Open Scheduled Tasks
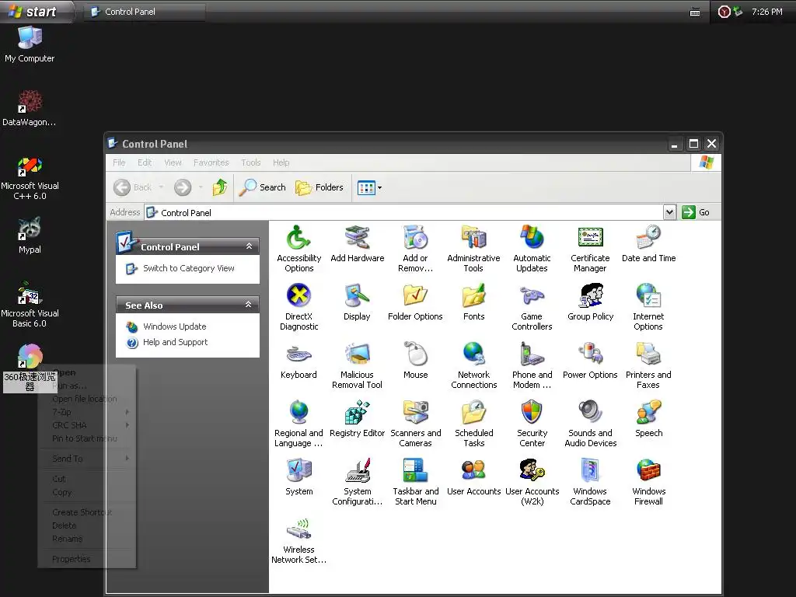This screenshot has width=796, height=597. 473,424
